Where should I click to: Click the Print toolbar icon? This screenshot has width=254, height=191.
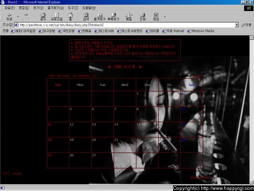click(x=142, y=16)
